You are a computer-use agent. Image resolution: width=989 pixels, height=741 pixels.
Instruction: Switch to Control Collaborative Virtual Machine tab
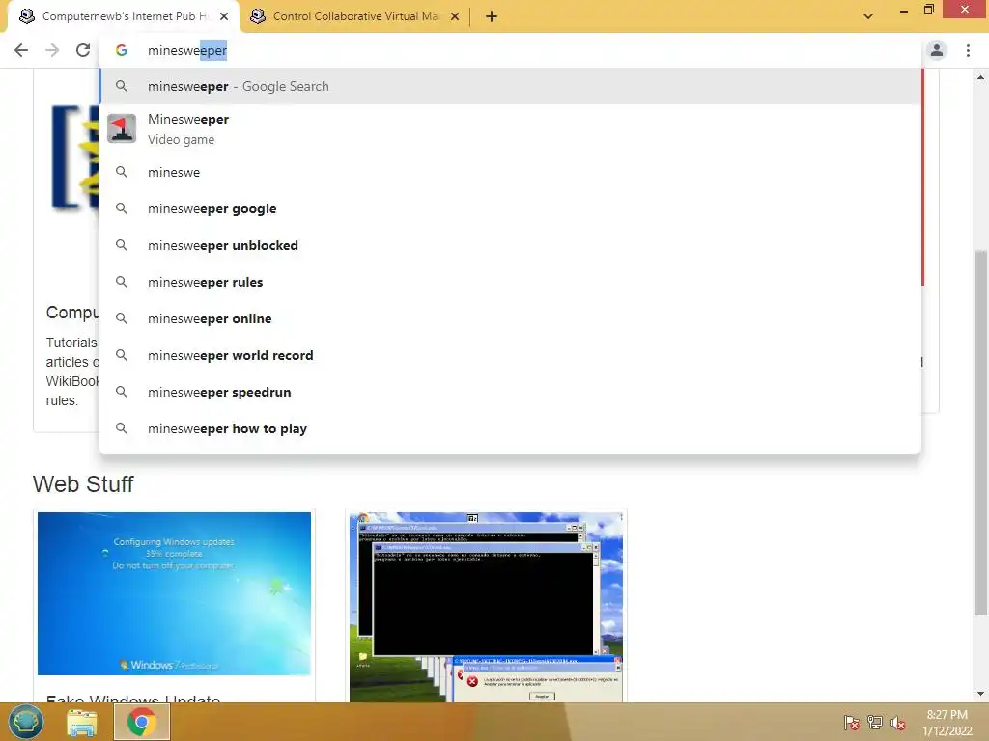355,16
